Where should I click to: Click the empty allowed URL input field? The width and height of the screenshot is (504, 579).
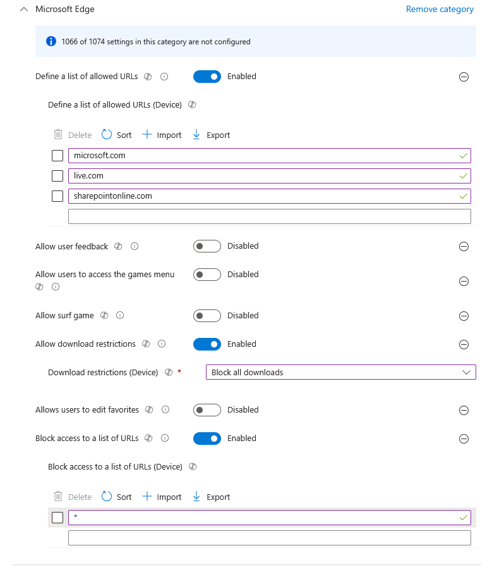269,216
